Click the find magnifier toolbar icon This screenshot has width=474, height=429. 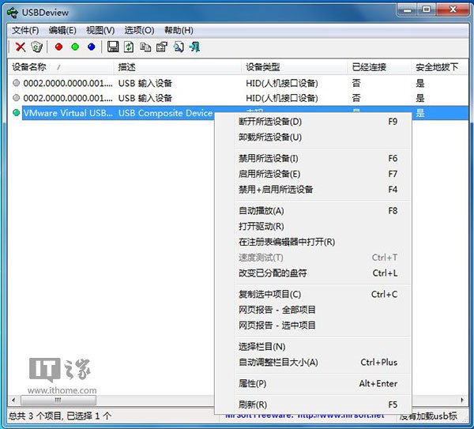click(179, 47)
